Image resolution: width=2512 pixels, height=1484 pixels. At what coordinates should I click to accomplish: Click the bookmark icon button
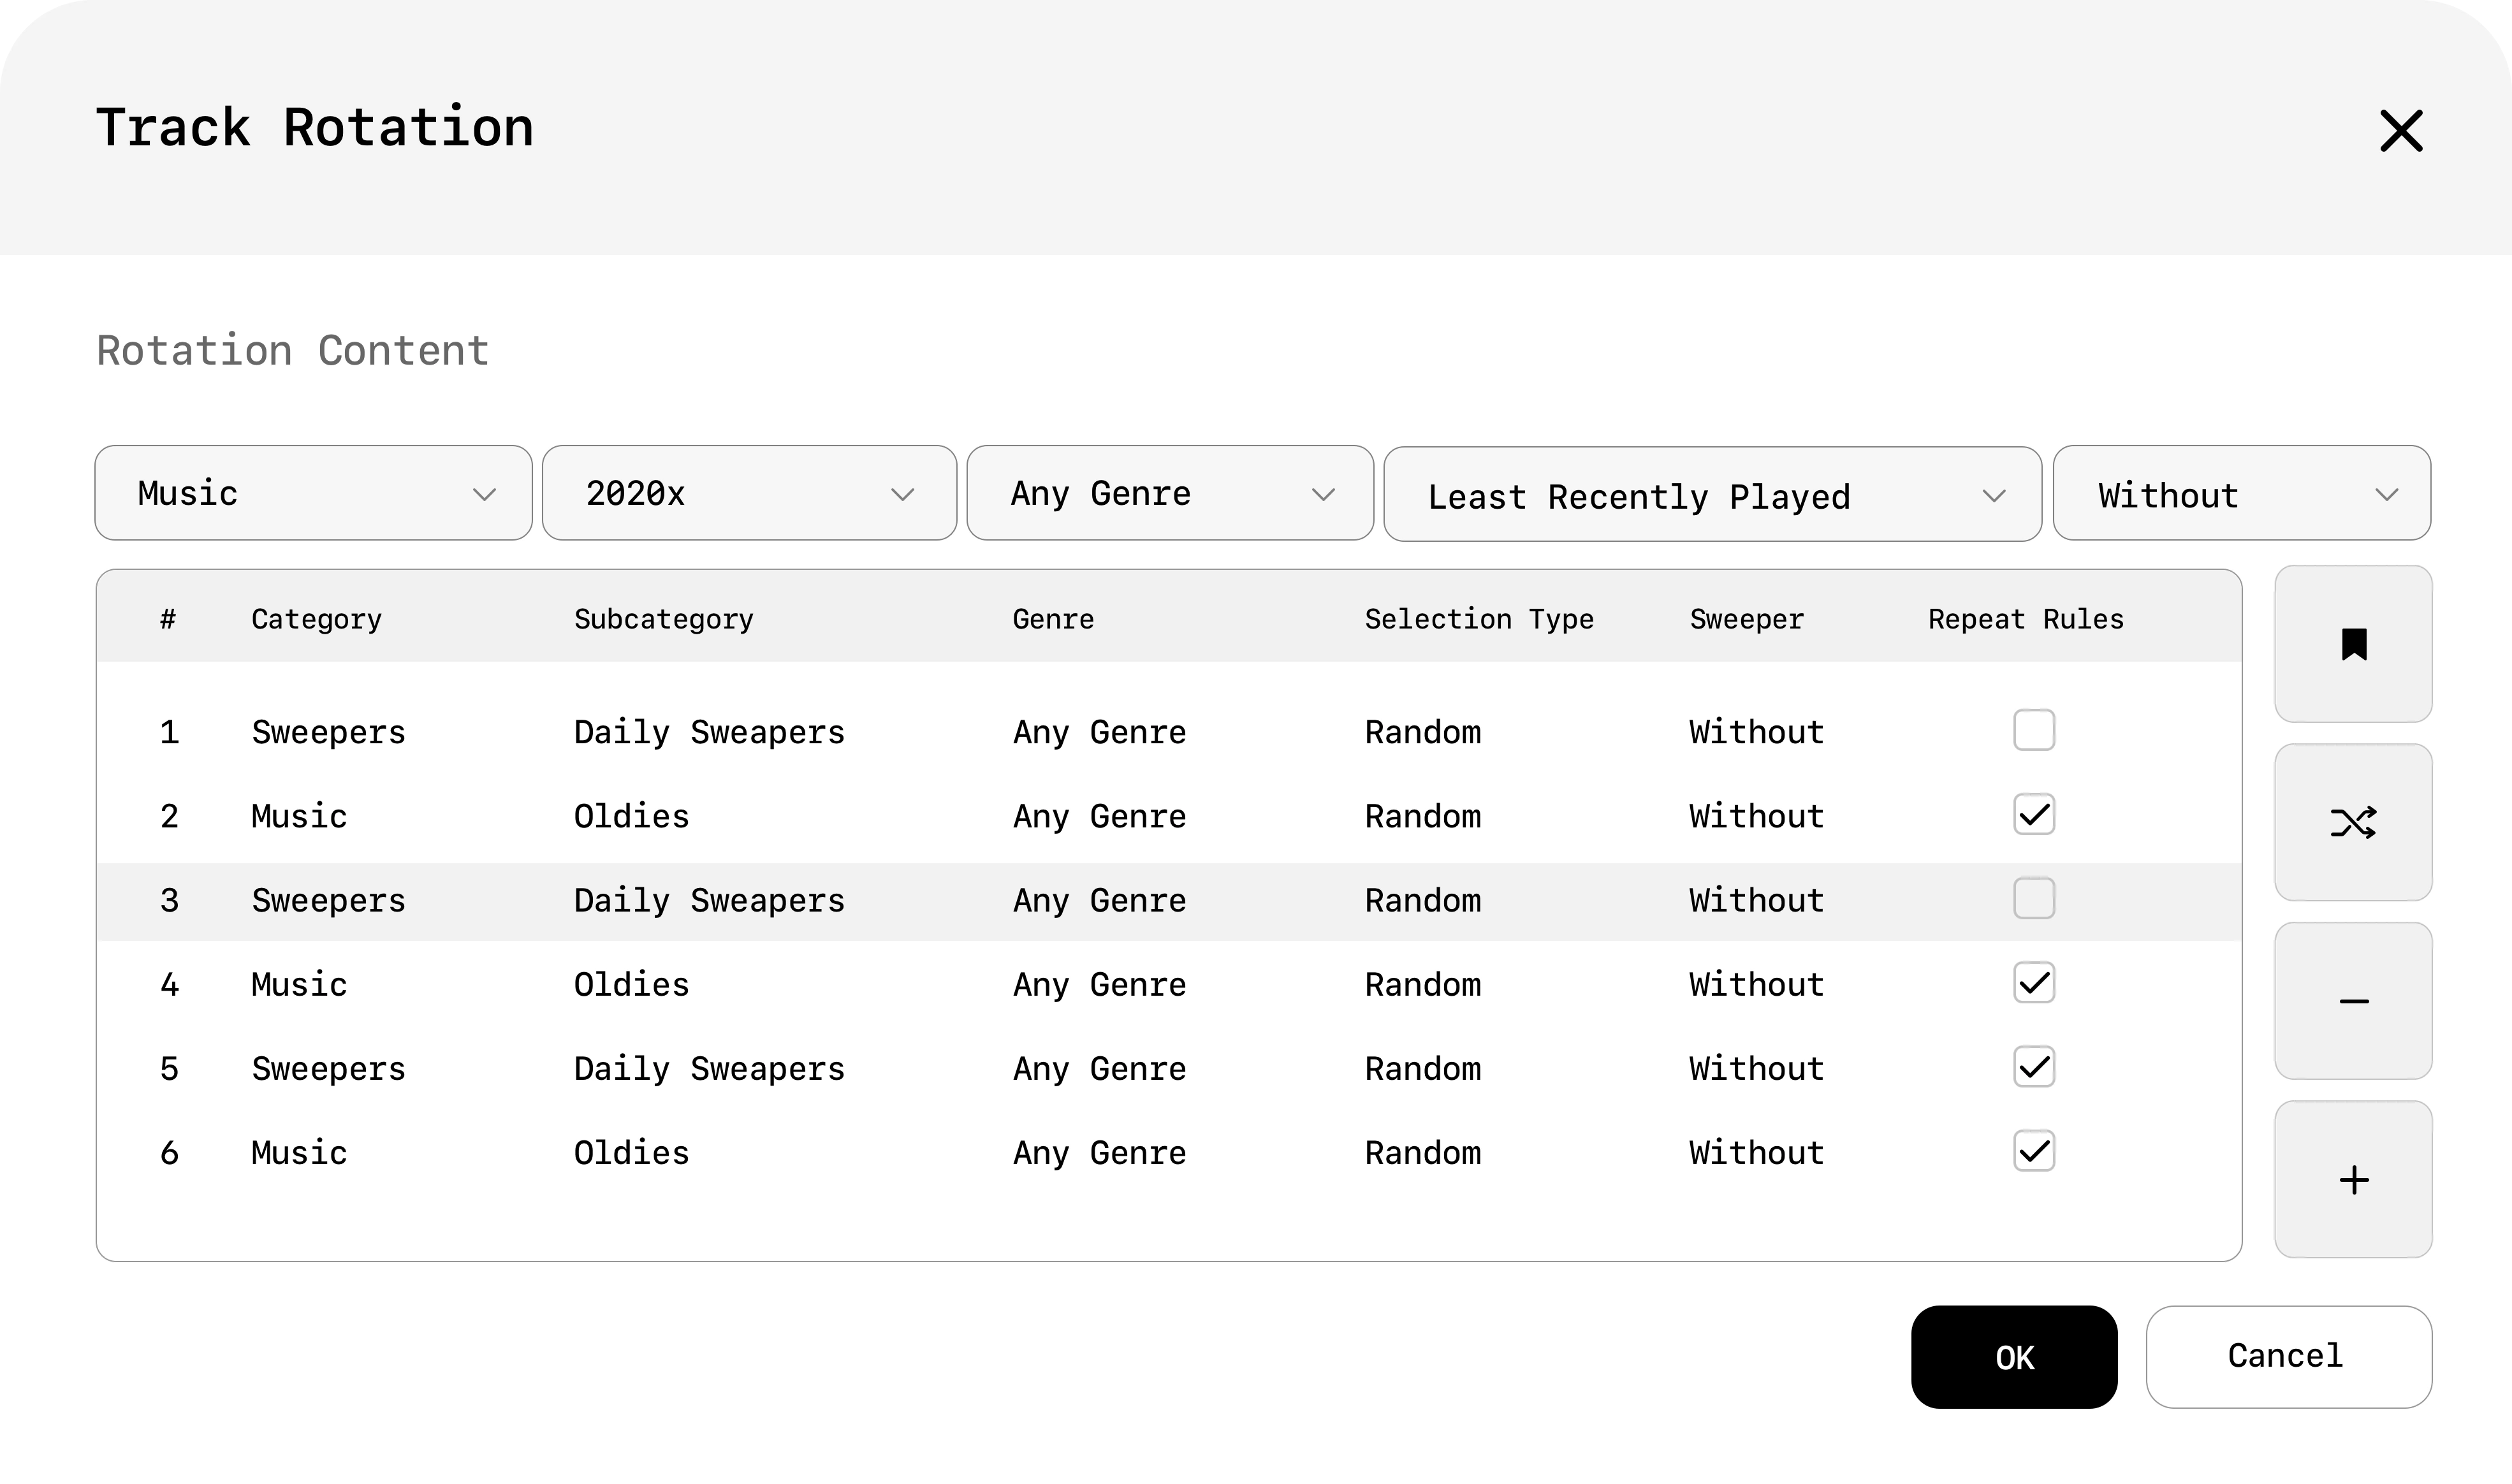[x=2353, y=644]
